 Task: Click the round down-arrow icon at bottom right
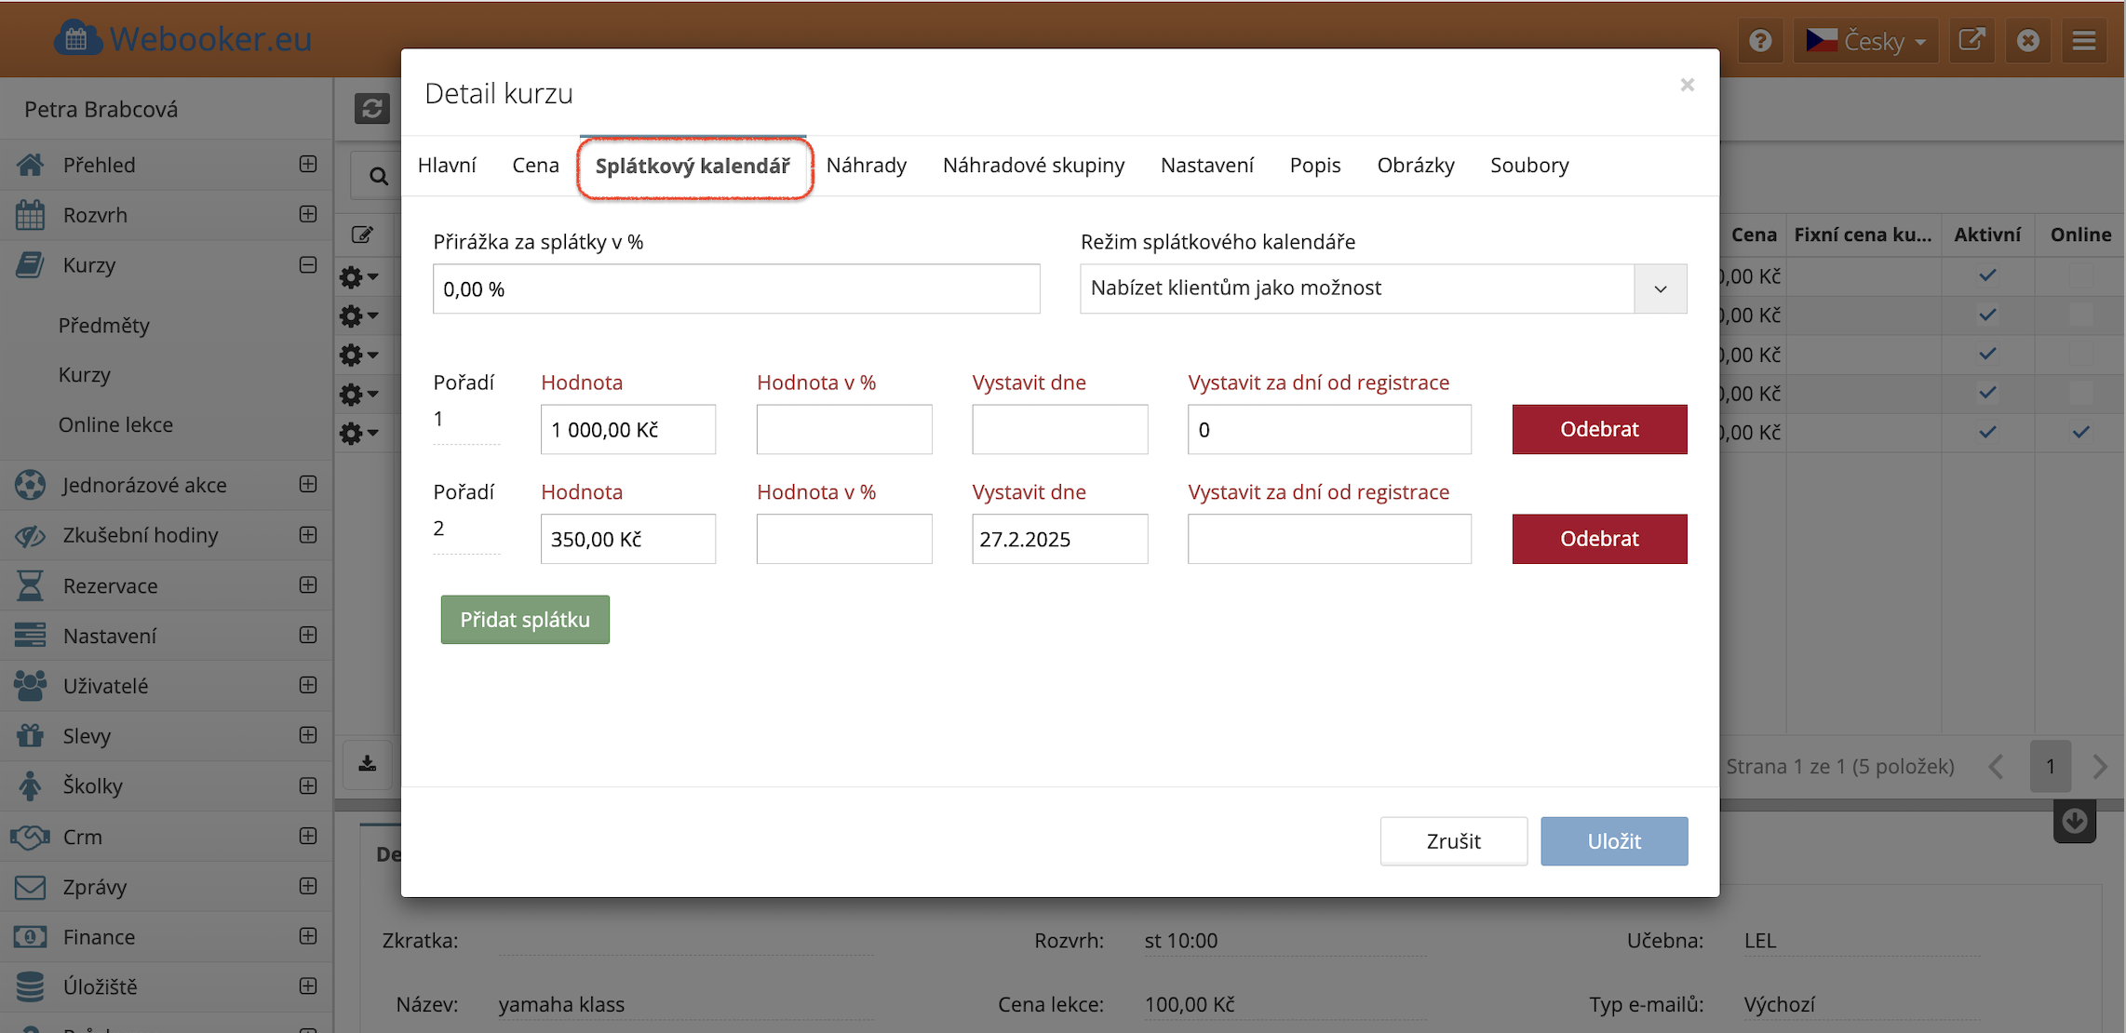(2074, 822)
